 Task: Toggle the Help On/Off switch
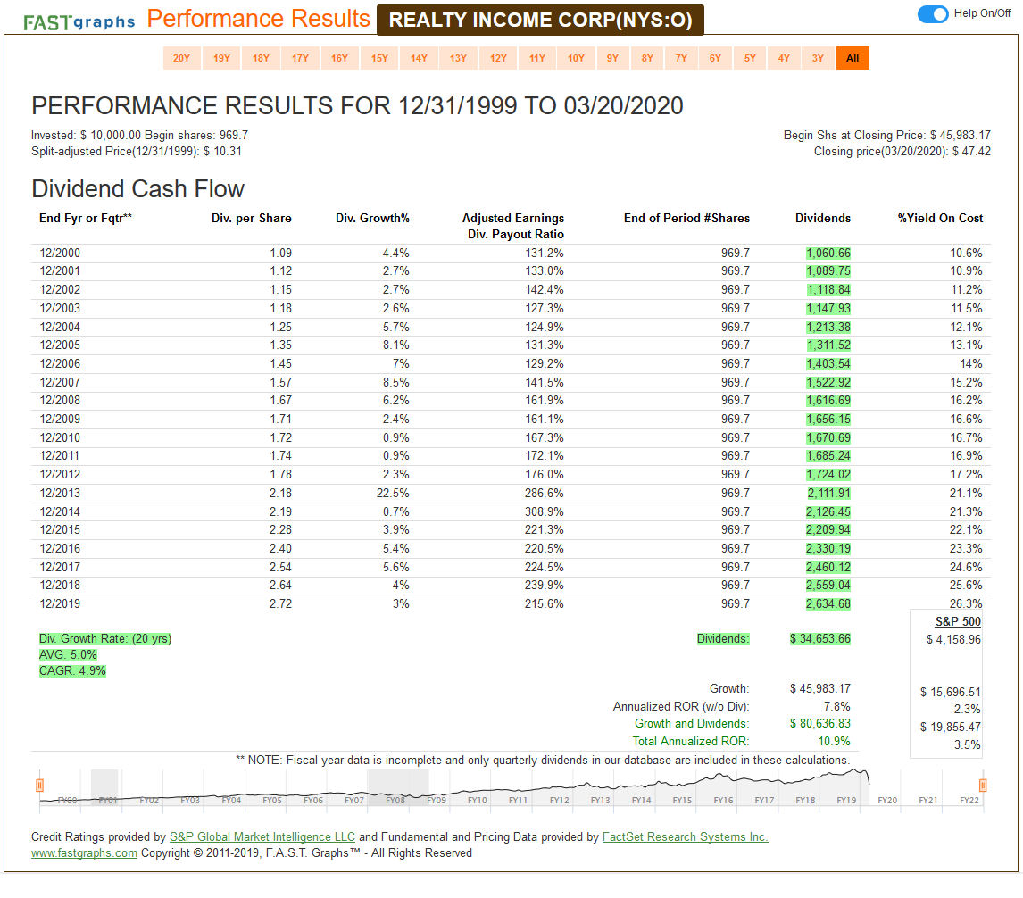[932, 13]
